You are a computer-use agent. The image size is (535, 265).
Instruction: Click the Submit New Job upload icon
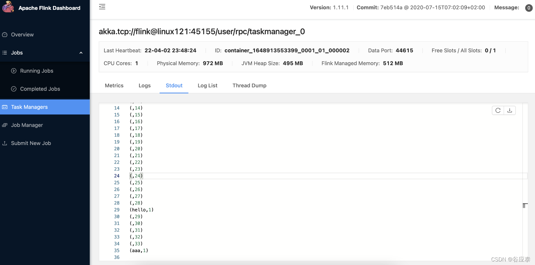(5, 143)
